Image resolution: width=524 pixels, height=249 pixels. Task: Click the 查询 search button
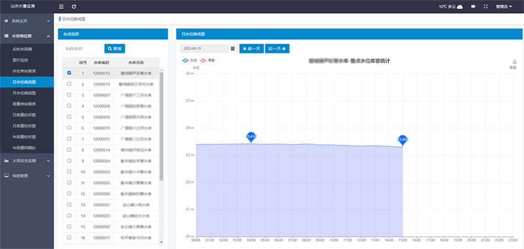114,49
